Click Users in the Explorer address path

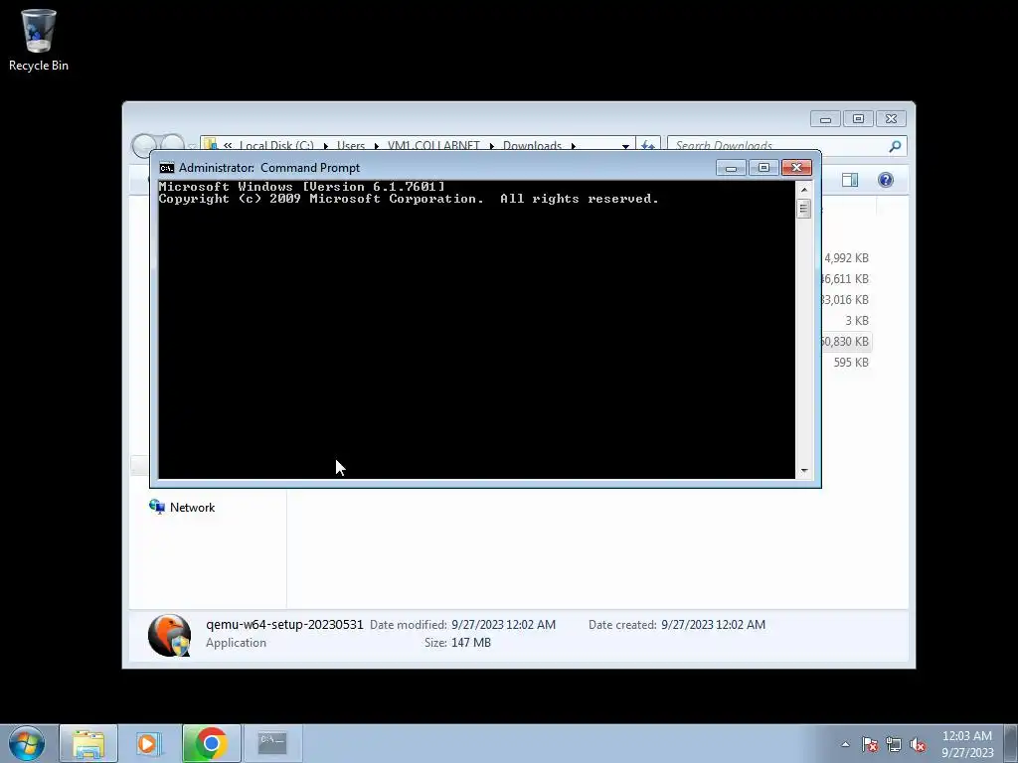pos(351,146)
